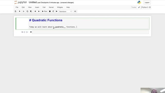The height and width of the screenshot is (93, 165).
Task: Paste cells below icon
Action: pyautogui.click(x=31, y=11)
